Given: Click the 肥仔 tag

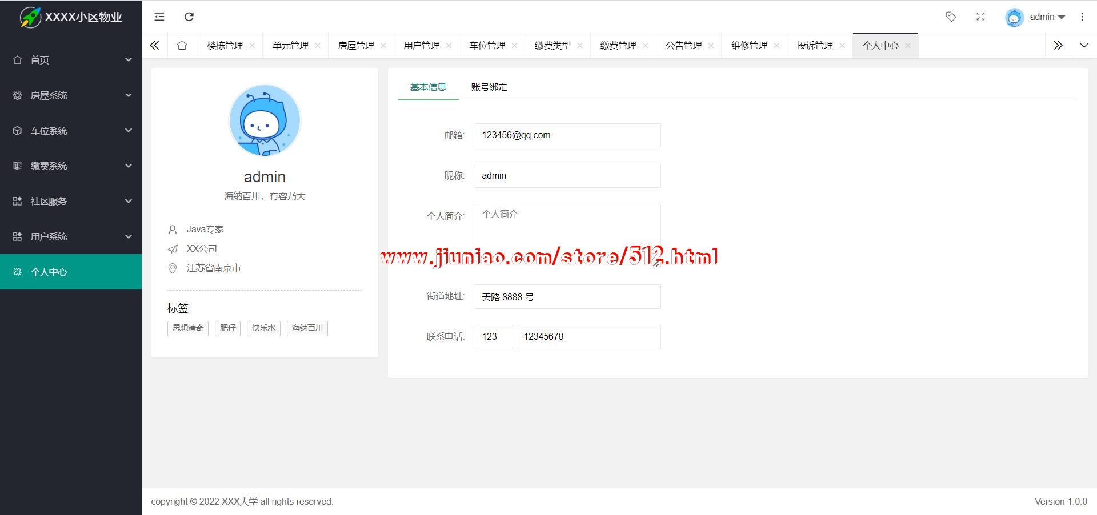Looking at the screenshot, I should 227,328.
